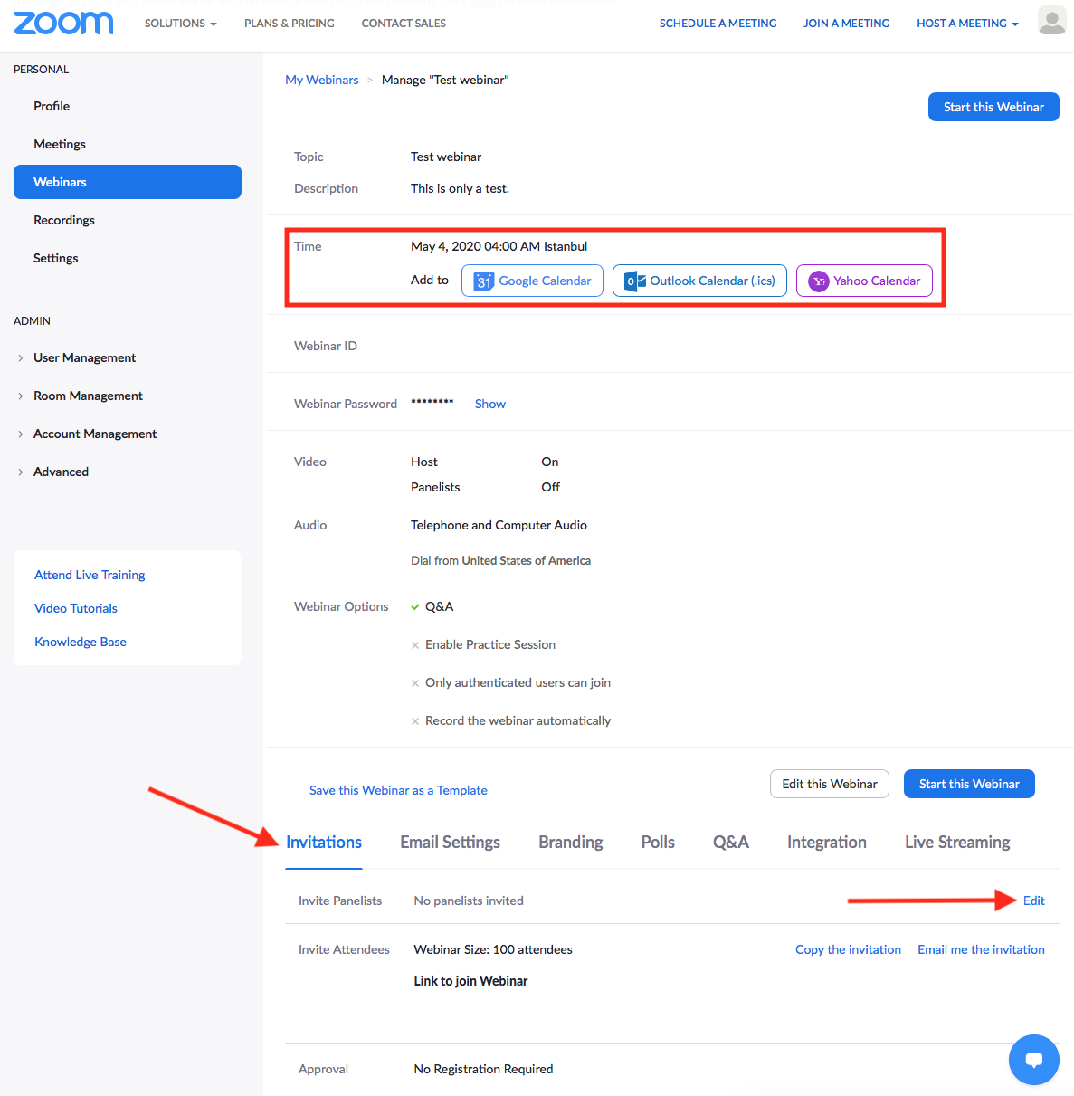The image size is (1074, 1096).
Task: Expand User Management section
Action: click(84, 357)
